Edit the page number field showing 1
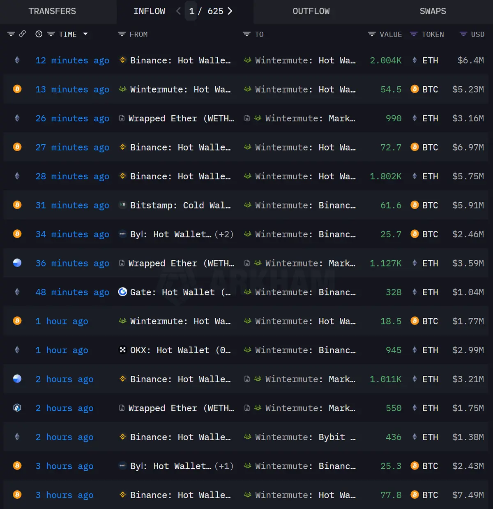The image size is (493, 509). (x=191, y=11)
